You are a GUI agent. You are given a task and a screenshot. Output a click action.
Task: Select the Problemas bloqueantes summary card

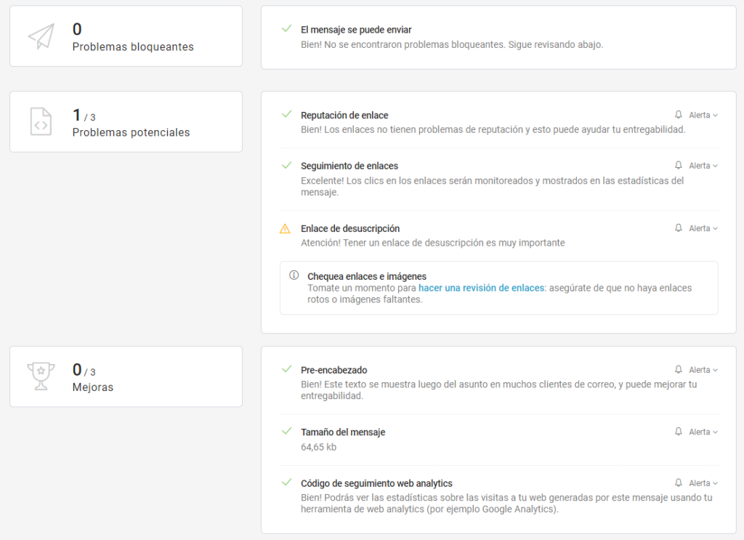[x=126, y=36]
